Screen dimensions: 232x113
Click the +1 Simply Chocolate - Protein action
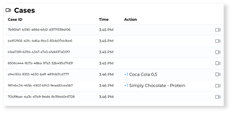(155, 86)
